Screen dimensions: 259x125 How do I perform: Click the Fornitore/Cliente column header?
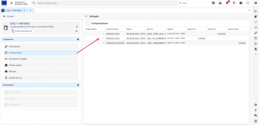(x=115, y=29)
